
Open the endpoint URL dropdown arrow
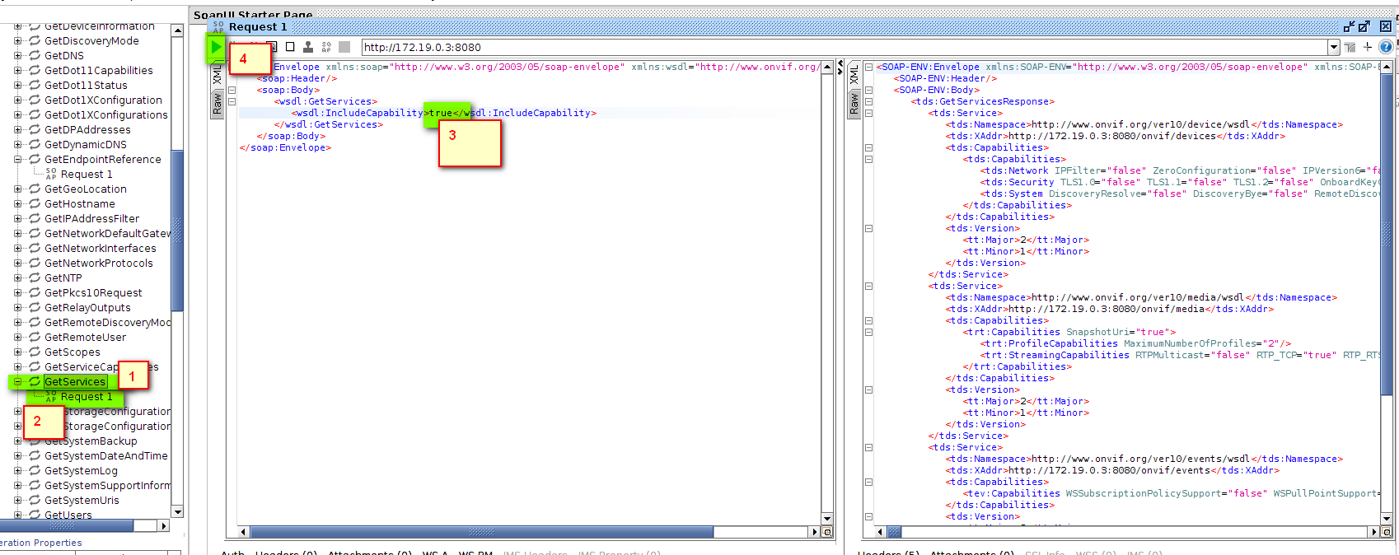(x=1334, y=47)
